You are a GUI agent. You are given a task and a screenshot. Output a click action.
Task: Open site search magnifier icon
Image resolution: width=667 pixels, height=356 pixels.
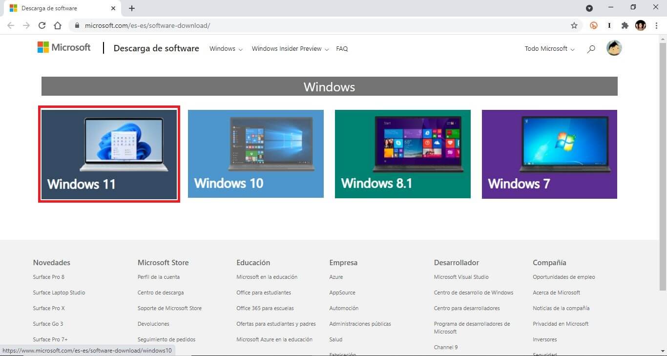click(x=591, y=49)
